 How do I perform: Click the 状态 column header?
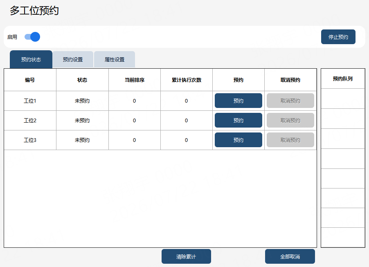click(x=82, y=80)
